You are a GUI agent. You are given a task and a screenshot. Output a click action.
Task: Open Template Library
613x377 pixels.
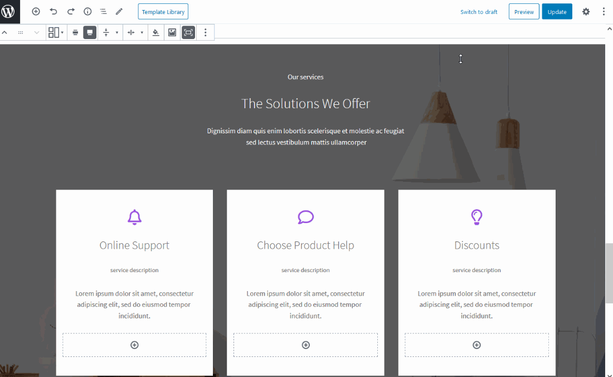[163, 12]
